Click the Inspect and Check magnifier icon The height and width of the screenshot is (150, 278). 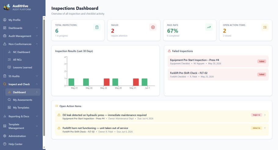pos(5,84)
